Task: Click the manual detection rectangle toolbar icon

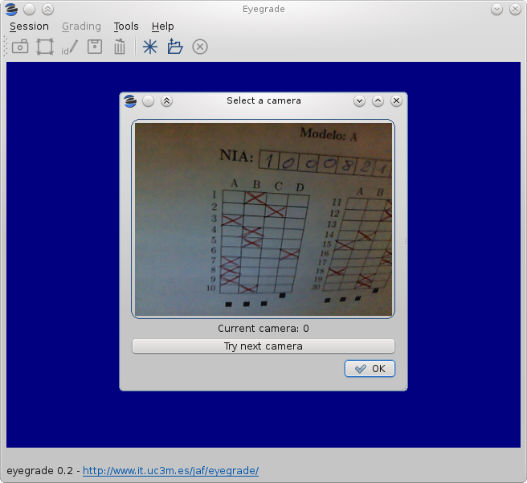Action: pos(45,47)
